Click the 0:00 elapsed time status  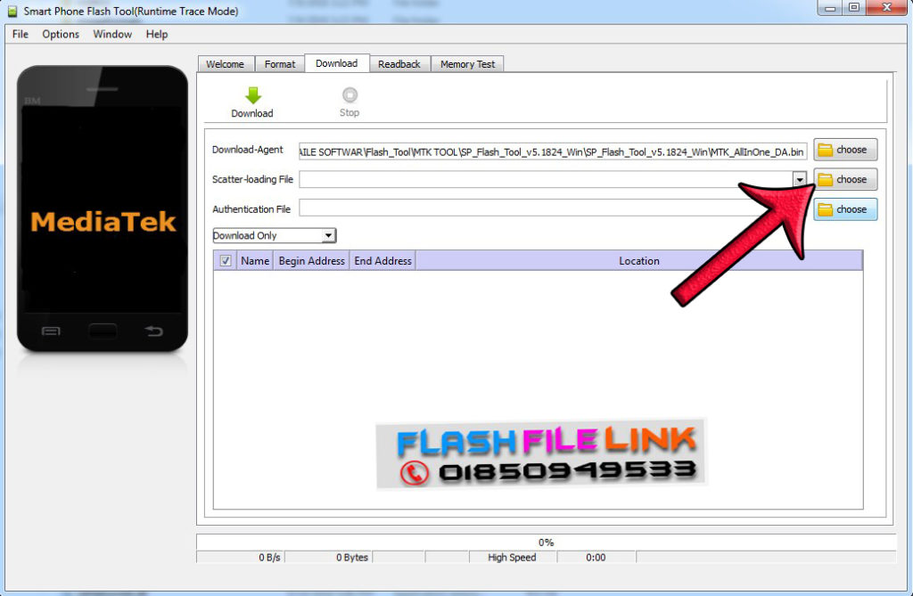596,557
